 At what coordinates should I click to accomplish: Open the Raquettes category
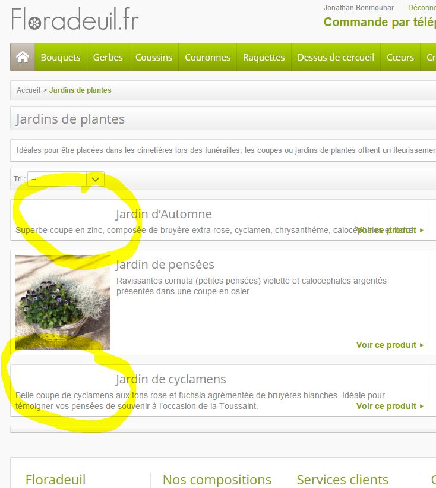click(264, 57)
